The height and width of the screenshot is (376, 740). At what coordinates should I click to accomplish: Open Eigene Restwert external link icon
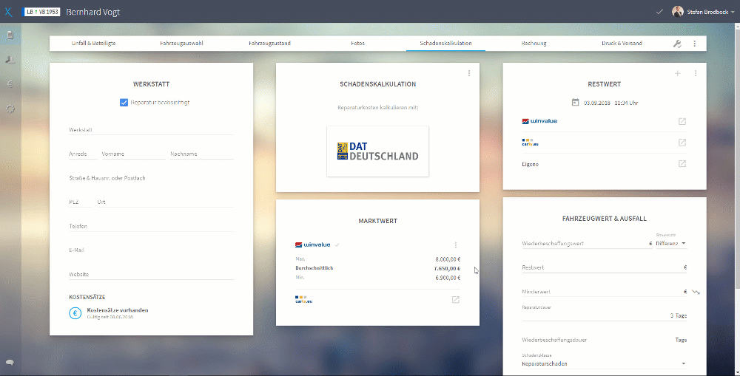[682, 164]
